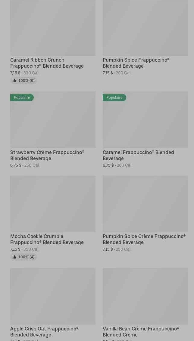Screen dimensions: 194x341
Task: Click Caramel Frappuccino Blended Beverage title
Action: [x=138, y=155]
